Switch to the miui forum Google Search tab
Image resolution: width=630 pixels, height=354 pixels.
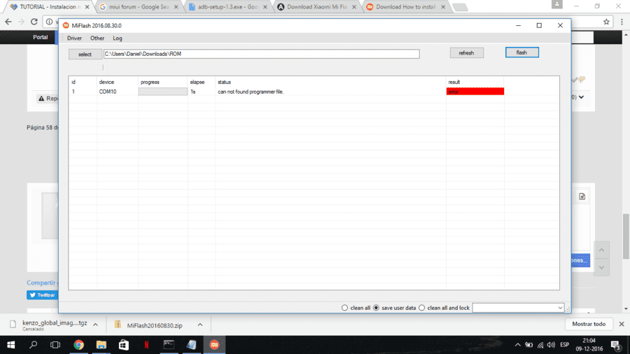pos(139,7)
